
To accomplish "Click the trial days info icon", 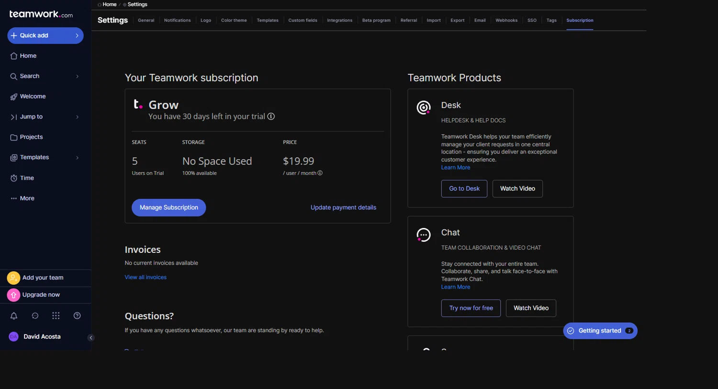I will 271,117.
